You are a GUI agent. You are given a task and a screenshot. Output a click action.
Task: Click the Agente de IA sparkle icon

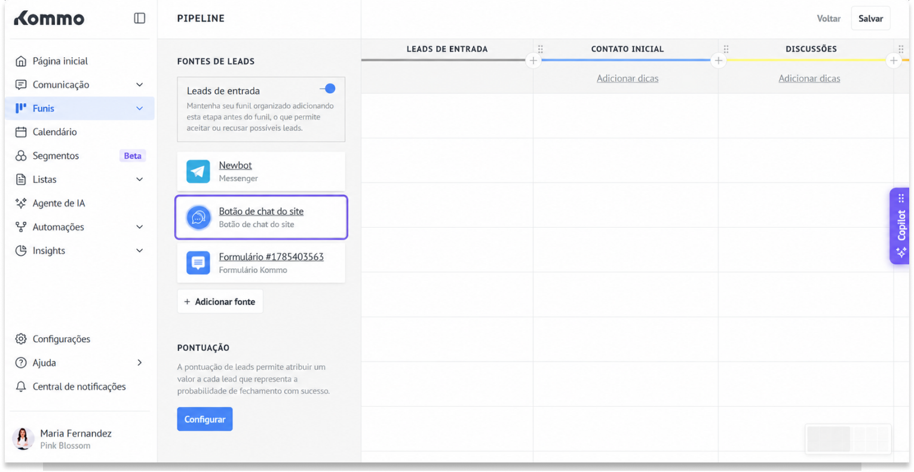(21, 203)
